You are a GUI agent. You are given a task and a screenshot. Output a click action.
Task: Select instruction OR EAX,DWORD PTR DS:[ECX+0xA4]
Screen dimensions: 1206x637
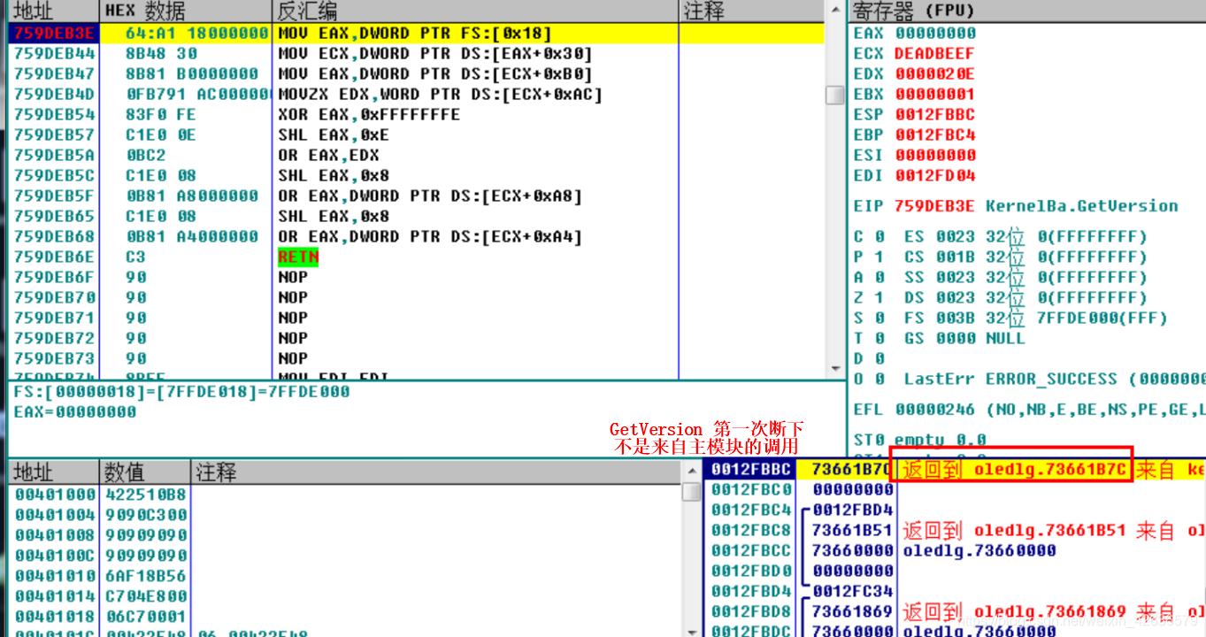430,237
